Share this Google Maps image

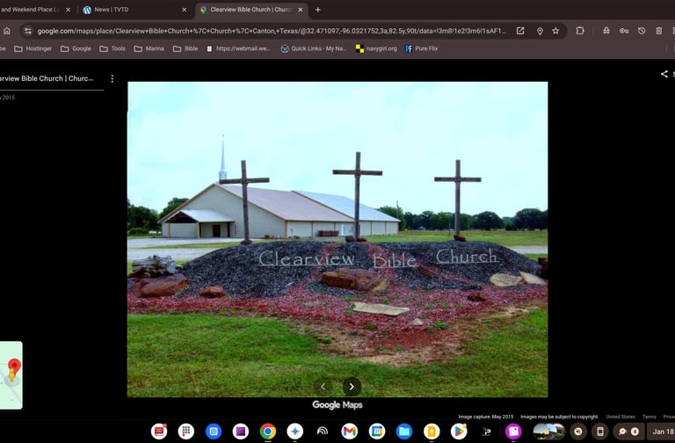pyautogui.click(x=664, y=74)
